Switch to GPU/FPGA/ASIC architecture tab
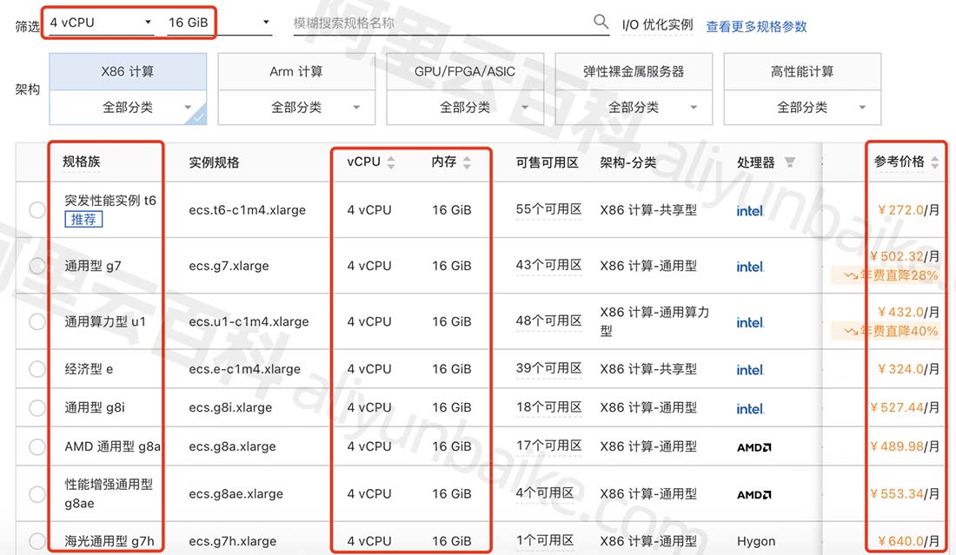Viewport: 956px width, 555px height. (465, 71)
